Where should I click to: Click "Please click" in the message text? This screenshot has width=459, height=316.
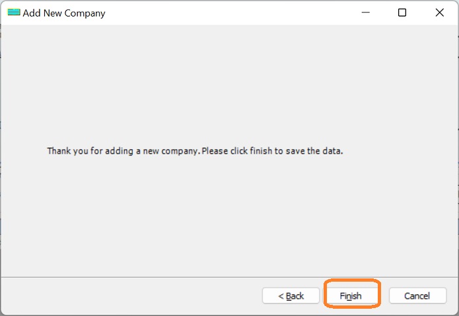tap(223, 150)
